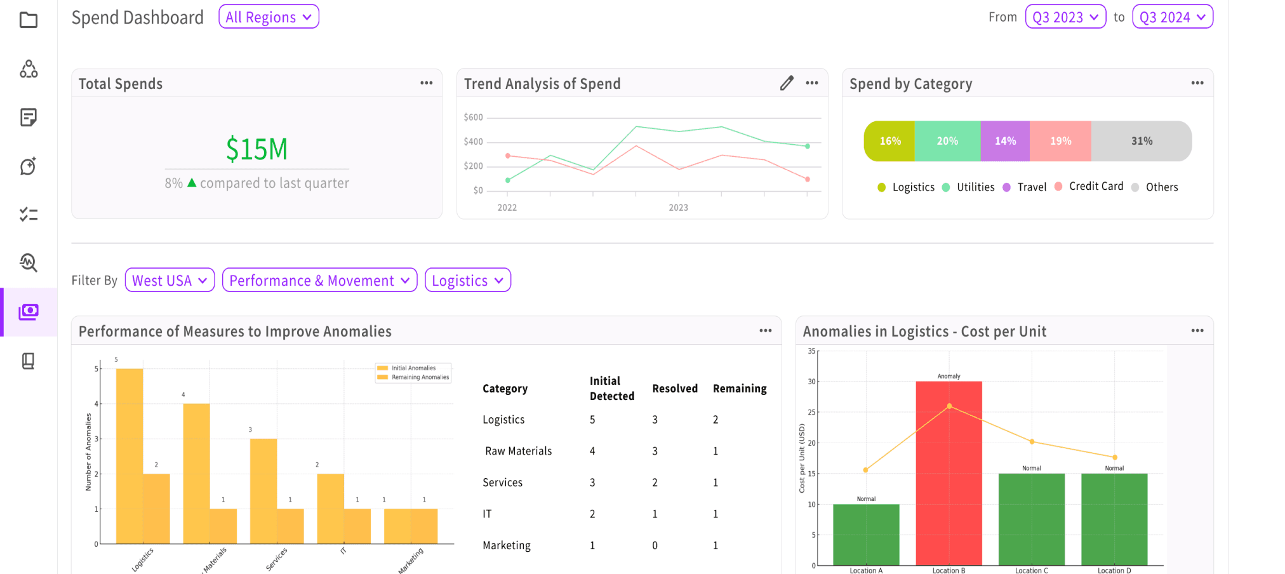Click the 16% Logistics segment
Screen dimensions: 1285x574
pos(889,141)
